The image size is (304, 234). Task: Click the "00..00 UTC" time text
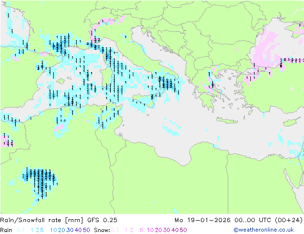point(253,220)
